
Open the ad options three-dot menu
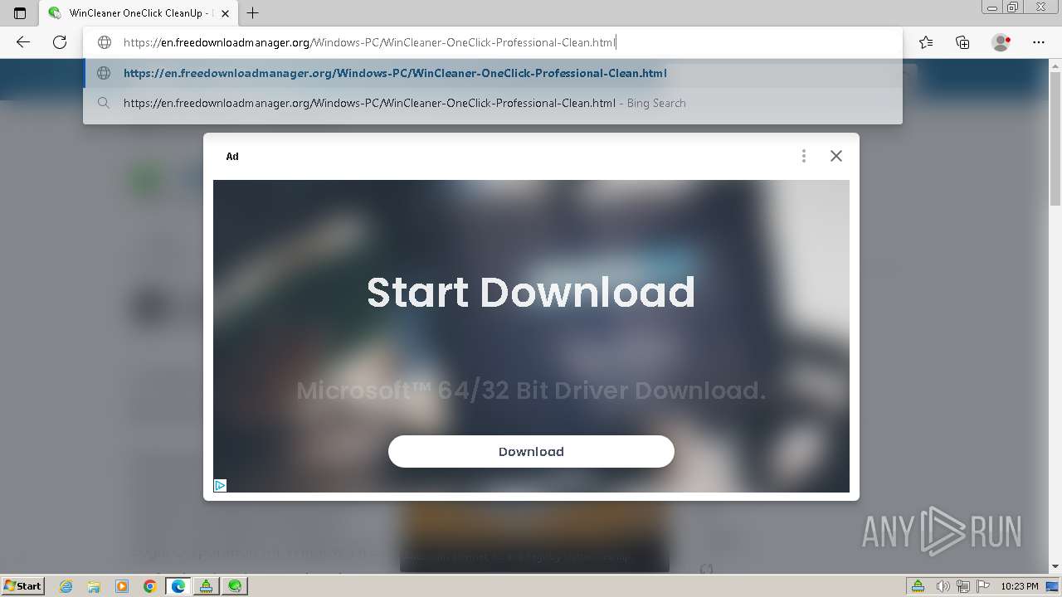[x=803, y=156]
